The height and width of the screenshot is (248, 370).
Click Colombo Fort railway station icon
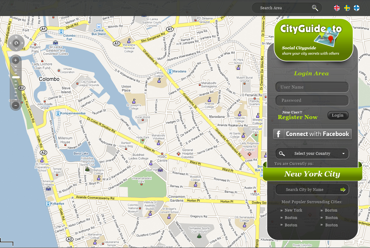(61, 31)
